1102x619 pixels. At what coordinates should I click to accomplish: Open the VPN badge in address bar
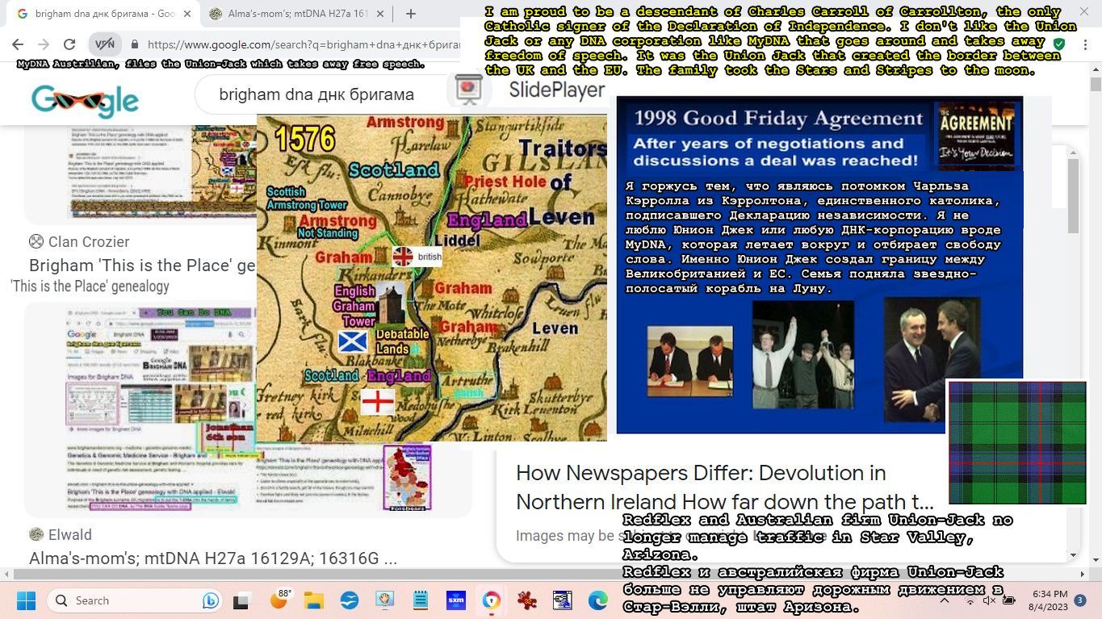point(105,45)
